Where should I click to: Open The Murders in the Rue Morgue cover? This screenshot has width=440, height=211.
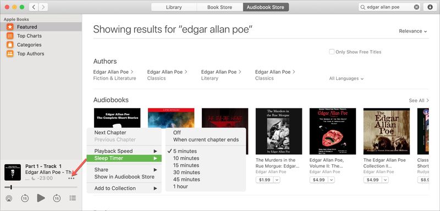click(x=279, y=131)
